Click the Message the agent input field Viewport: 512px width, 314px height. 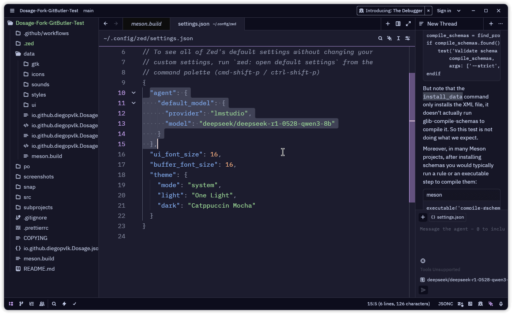pos(461,229)
